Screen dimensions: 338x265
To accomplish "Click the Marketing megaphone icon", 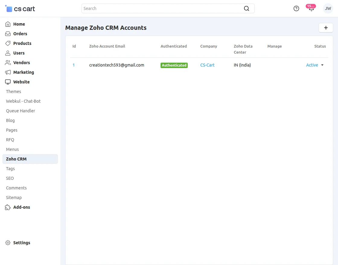I will point(8,72).
